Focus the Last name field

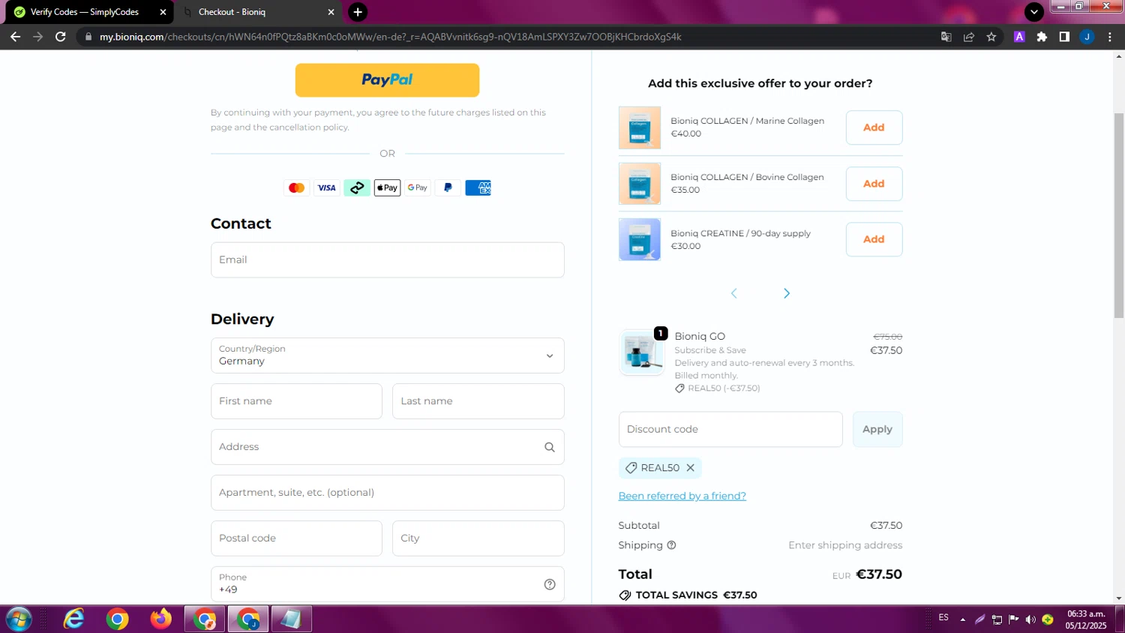tap(478, 401)
